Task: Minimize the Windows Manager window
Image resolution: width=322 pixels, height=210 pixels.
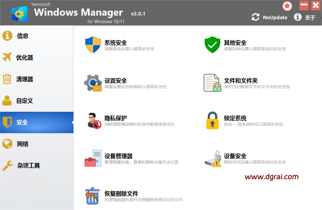Action: coord(304,5)
